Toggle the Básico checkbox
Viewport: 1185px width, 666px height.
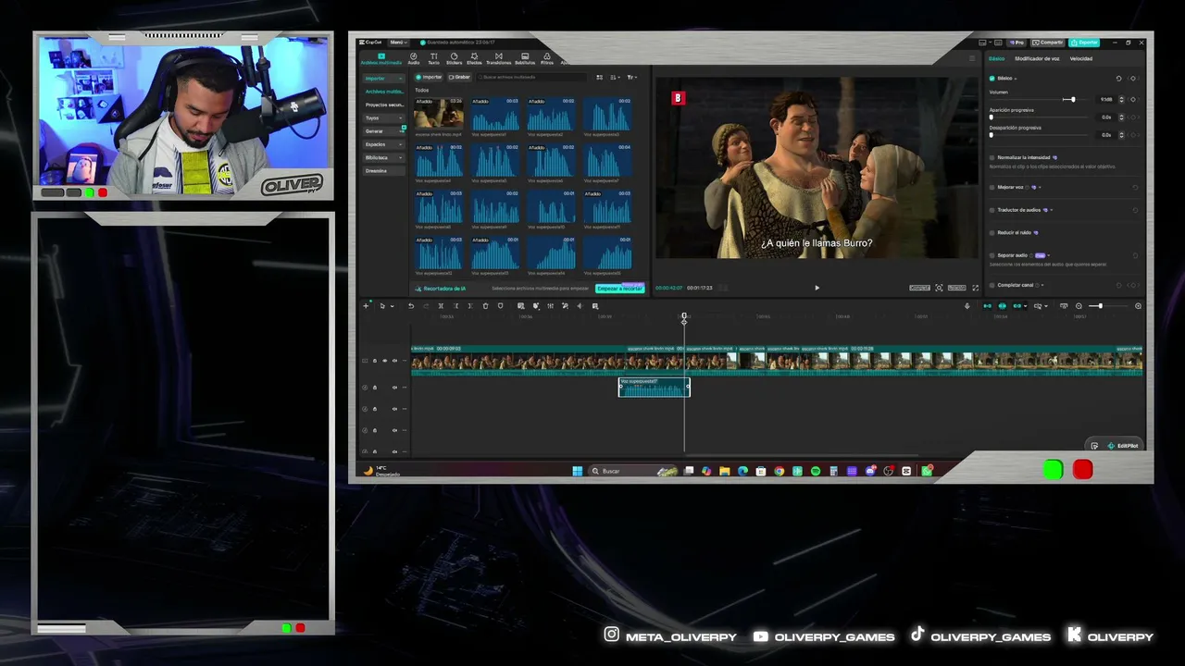[x=992, y=79]
